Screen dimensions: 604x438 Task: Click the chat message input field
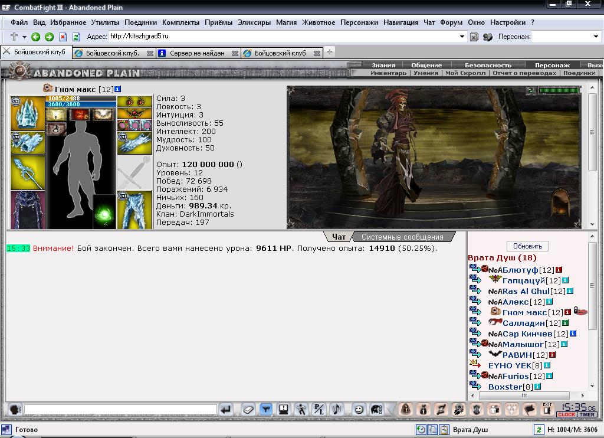click(x=120, y=410)
